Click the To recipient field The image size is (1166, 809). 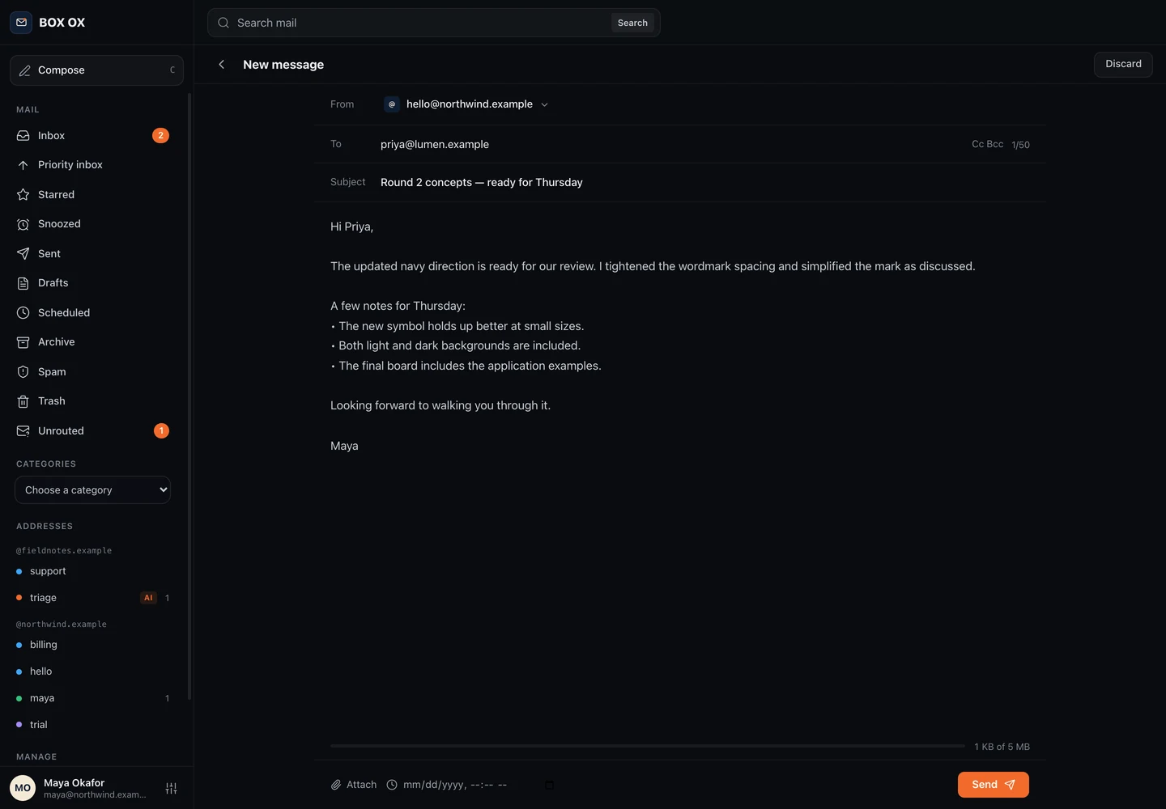point(672,144)
